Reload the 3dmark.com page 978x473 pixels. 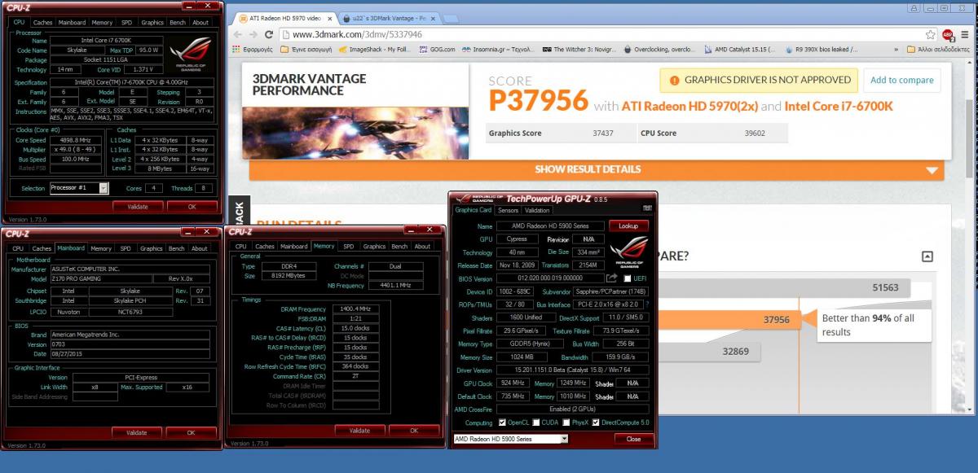tap(269, 34)
